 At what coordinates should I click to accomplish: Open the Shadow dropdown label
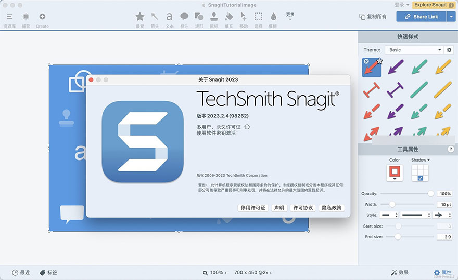pyautogui.click(x=421, y=160)
